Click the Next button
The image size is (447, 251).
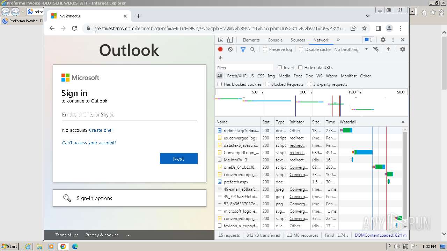179,159
